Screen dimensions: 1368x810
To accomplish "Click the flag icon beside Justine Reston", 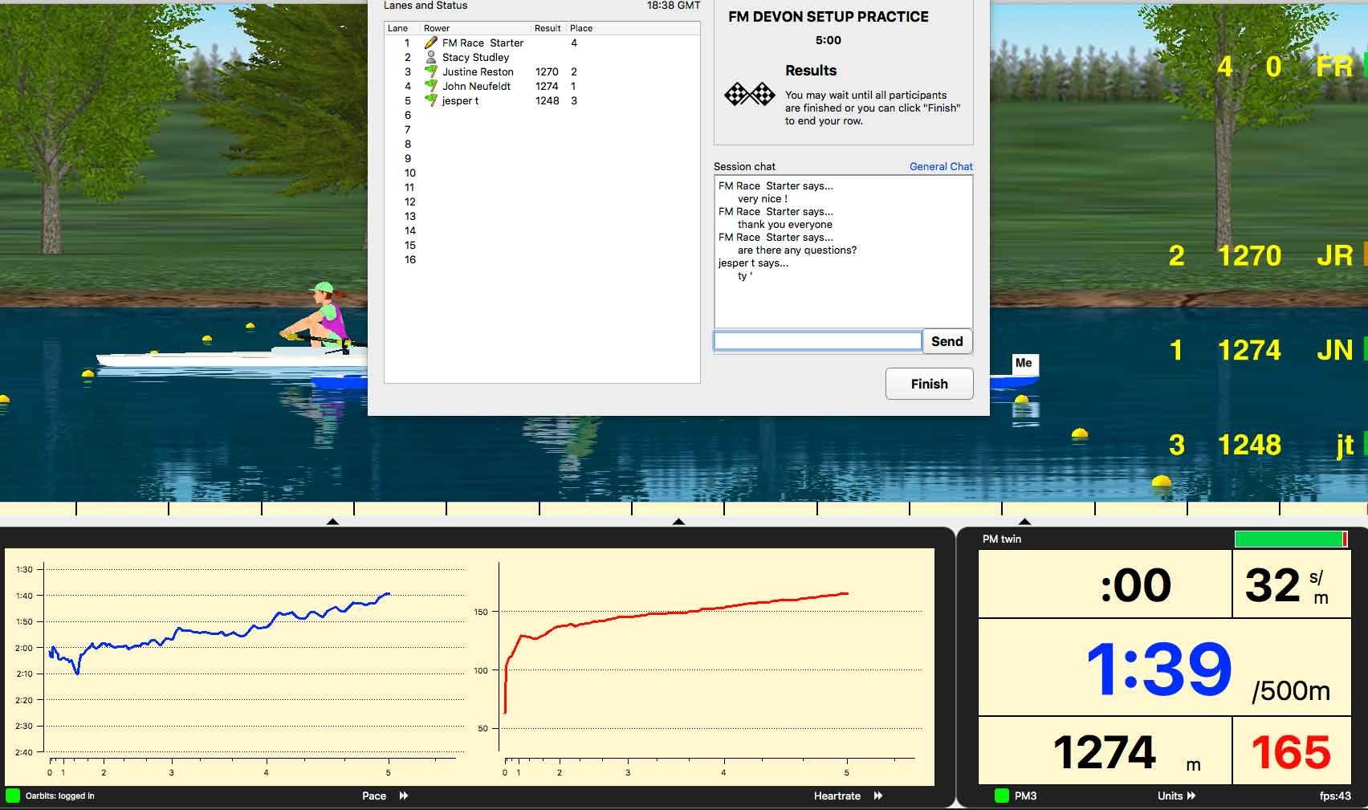I will pos(431,71).
